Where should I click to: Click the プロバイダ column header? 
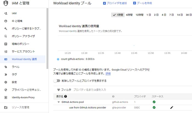tap(140, 97)
